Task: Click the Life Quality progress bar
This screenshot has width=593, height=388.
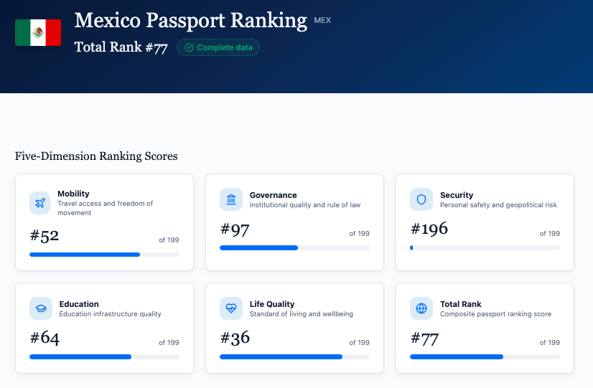Action: click(x=294, y=356)
